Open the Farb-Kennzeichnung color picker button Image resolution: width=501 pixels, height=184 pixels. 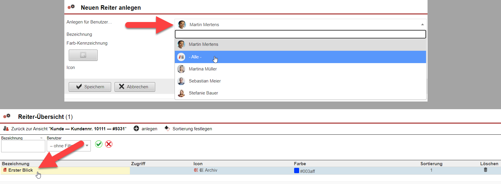click(83, 55)
